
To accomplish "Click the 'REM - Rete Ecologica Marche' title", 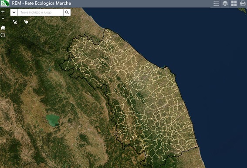I will pos(41,3).
